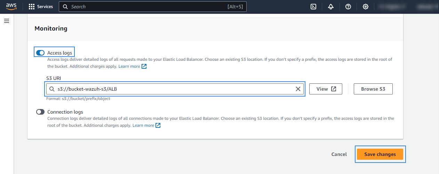This screenshot has width=439, height=174.
Task: Enable the Connection logs toggle
Action: (x=40, y=112)
